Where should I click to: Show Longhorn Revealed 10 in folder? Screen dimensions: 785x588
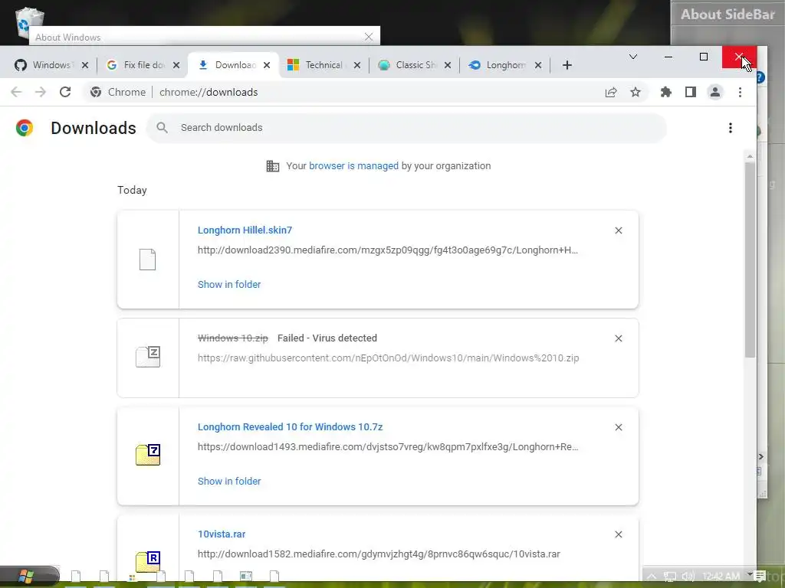[229, 482]
